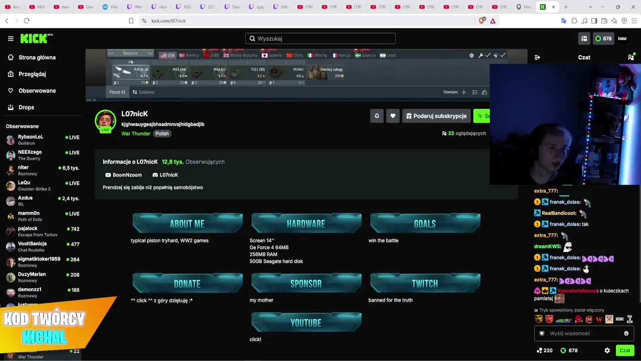Open L07nicK Discord link
The image size is (641, 361).
[x=165, y=175]
